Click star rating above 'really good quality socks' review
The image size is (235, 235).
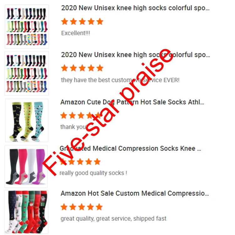[80, 162]
